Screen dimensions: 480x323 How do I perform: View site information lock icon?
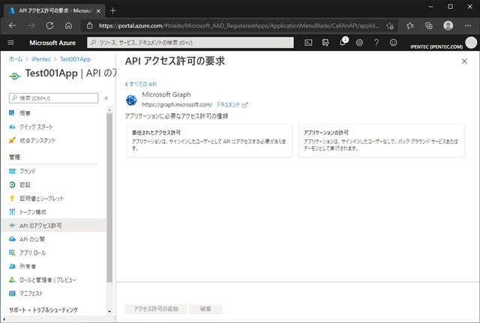(x=90, y=25)
